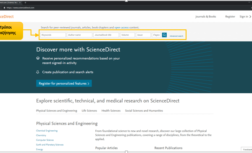This screenshot has width=252, height=153.
Task: Click the Pages input field
Action: click(x=156, y=35)
